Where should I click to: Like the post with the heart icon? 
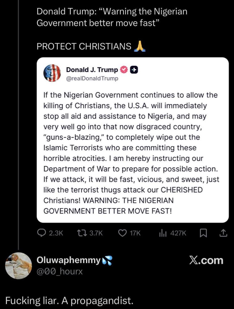coord(122,233)
